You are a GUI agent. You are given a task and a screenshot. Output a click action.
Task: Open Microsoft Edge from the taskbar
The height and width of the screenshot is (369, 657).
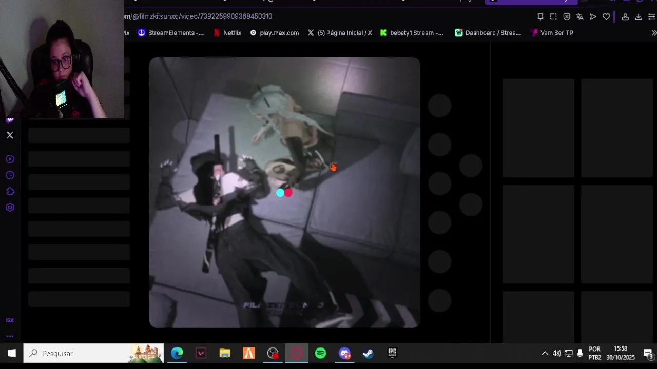click(177, 353)
